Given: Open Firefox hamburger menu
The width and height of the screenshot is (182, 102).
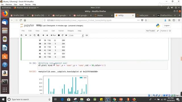Looking at the screenshot, I should tap(179, 20).
